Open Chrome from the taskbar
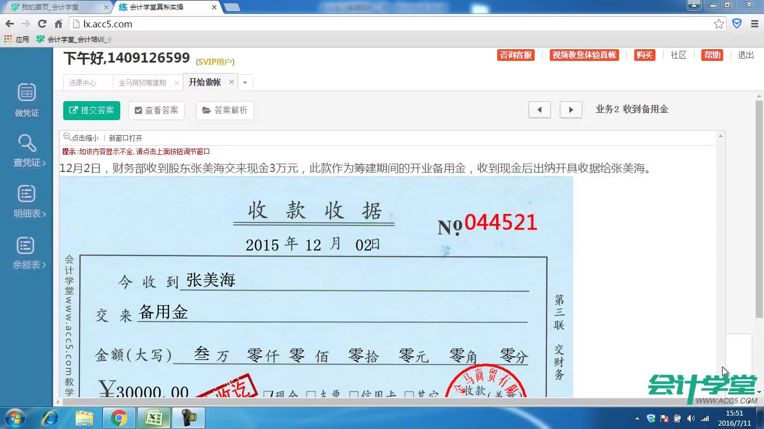764x429 pixels. click(x=119, y=417)
